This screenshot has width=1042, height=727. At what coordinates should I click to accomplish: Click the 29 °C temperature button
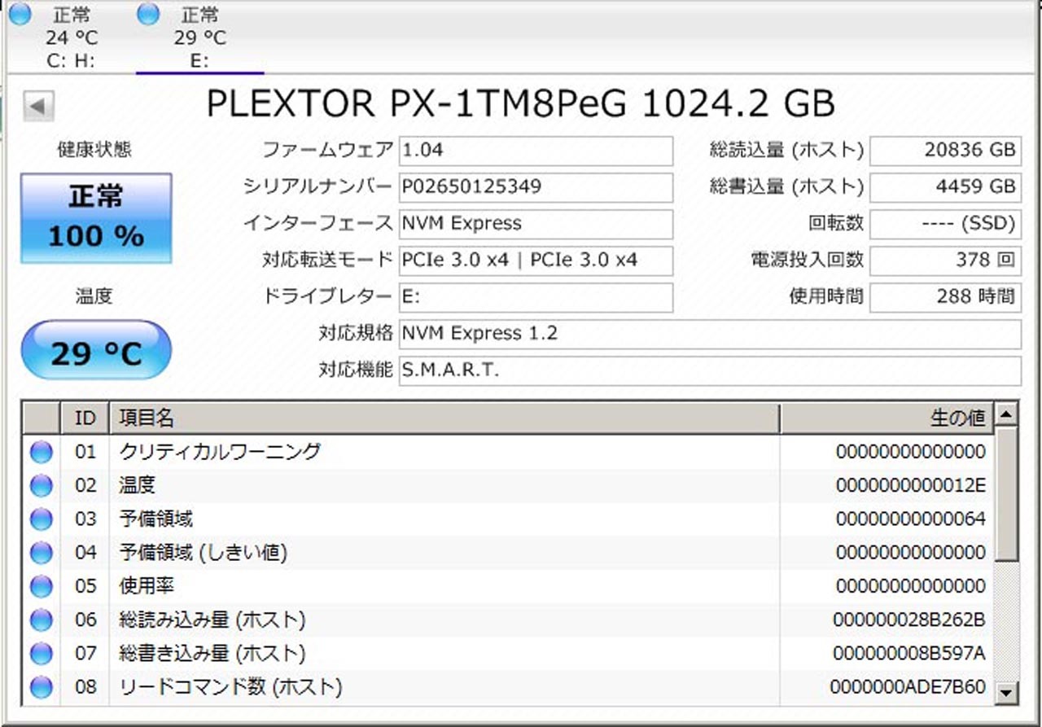point(96,350)
